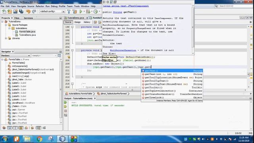This screenshot has height=143, width=254.
Task: Switch to the Services tab
Action: point(28,18)
